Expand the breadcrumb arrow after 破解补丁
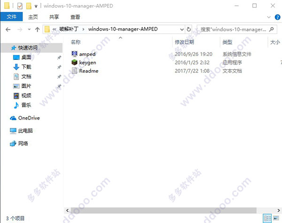This screenshot has width=282, height=223. [83, 29]
